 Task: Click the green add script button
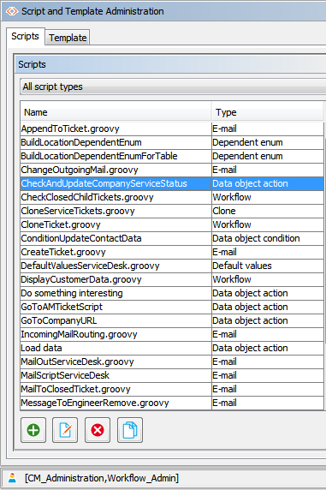click(x=33, y=430)
